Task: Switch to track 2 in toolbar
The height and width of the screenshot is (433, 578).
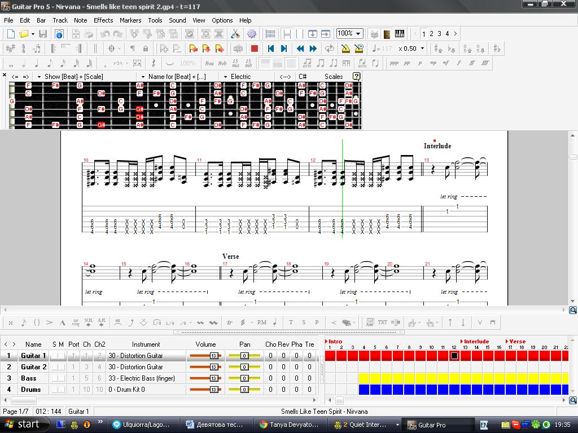Action: pyautogui.click(x=432, y=33)
